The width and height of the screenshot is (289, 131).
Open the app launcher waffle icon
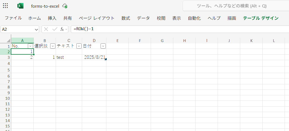pos(6,6)
